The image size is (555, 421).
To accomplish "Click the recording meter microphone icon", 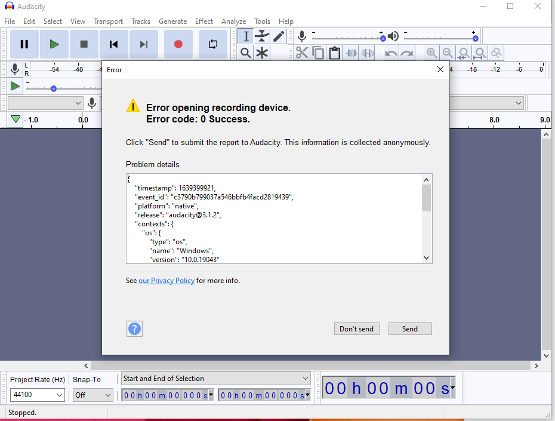I will click(x=15, y=69).
